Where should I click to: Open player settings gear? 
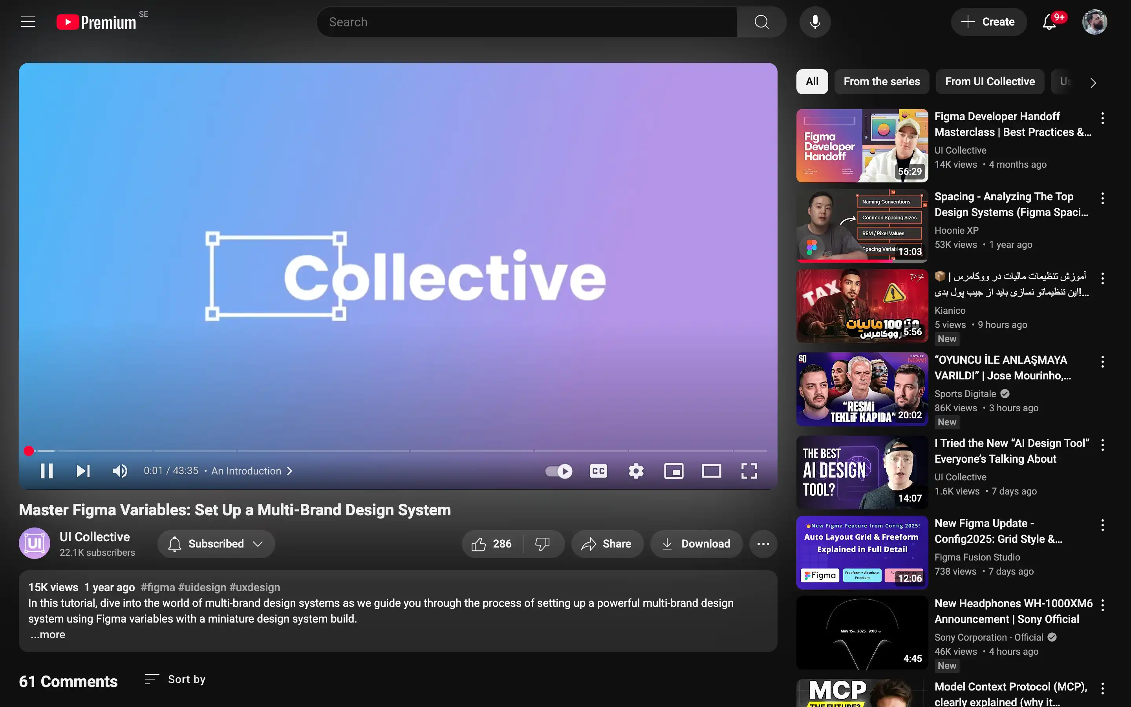(636, 471)
